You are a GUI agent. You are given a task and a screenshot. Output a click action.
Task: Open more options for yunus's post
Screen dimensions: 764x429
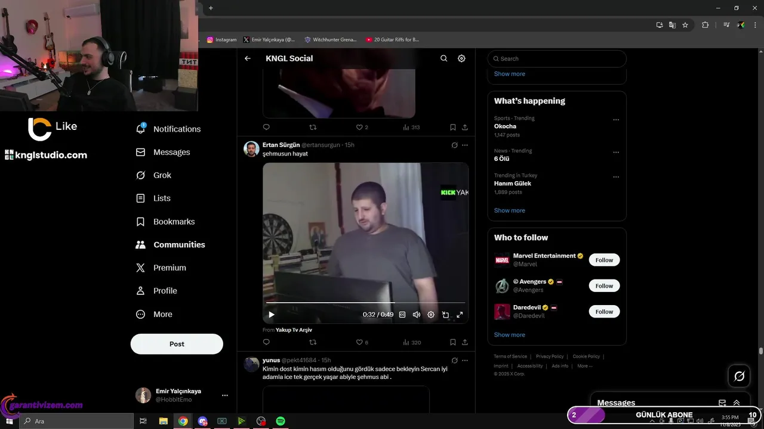tap(465, 360)
